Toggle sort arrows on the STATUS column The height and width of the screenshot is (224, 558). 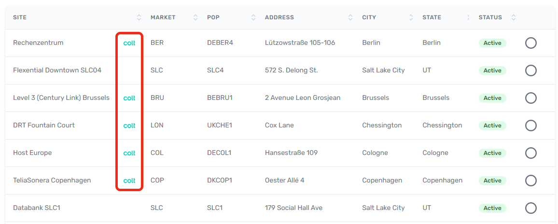513,17
